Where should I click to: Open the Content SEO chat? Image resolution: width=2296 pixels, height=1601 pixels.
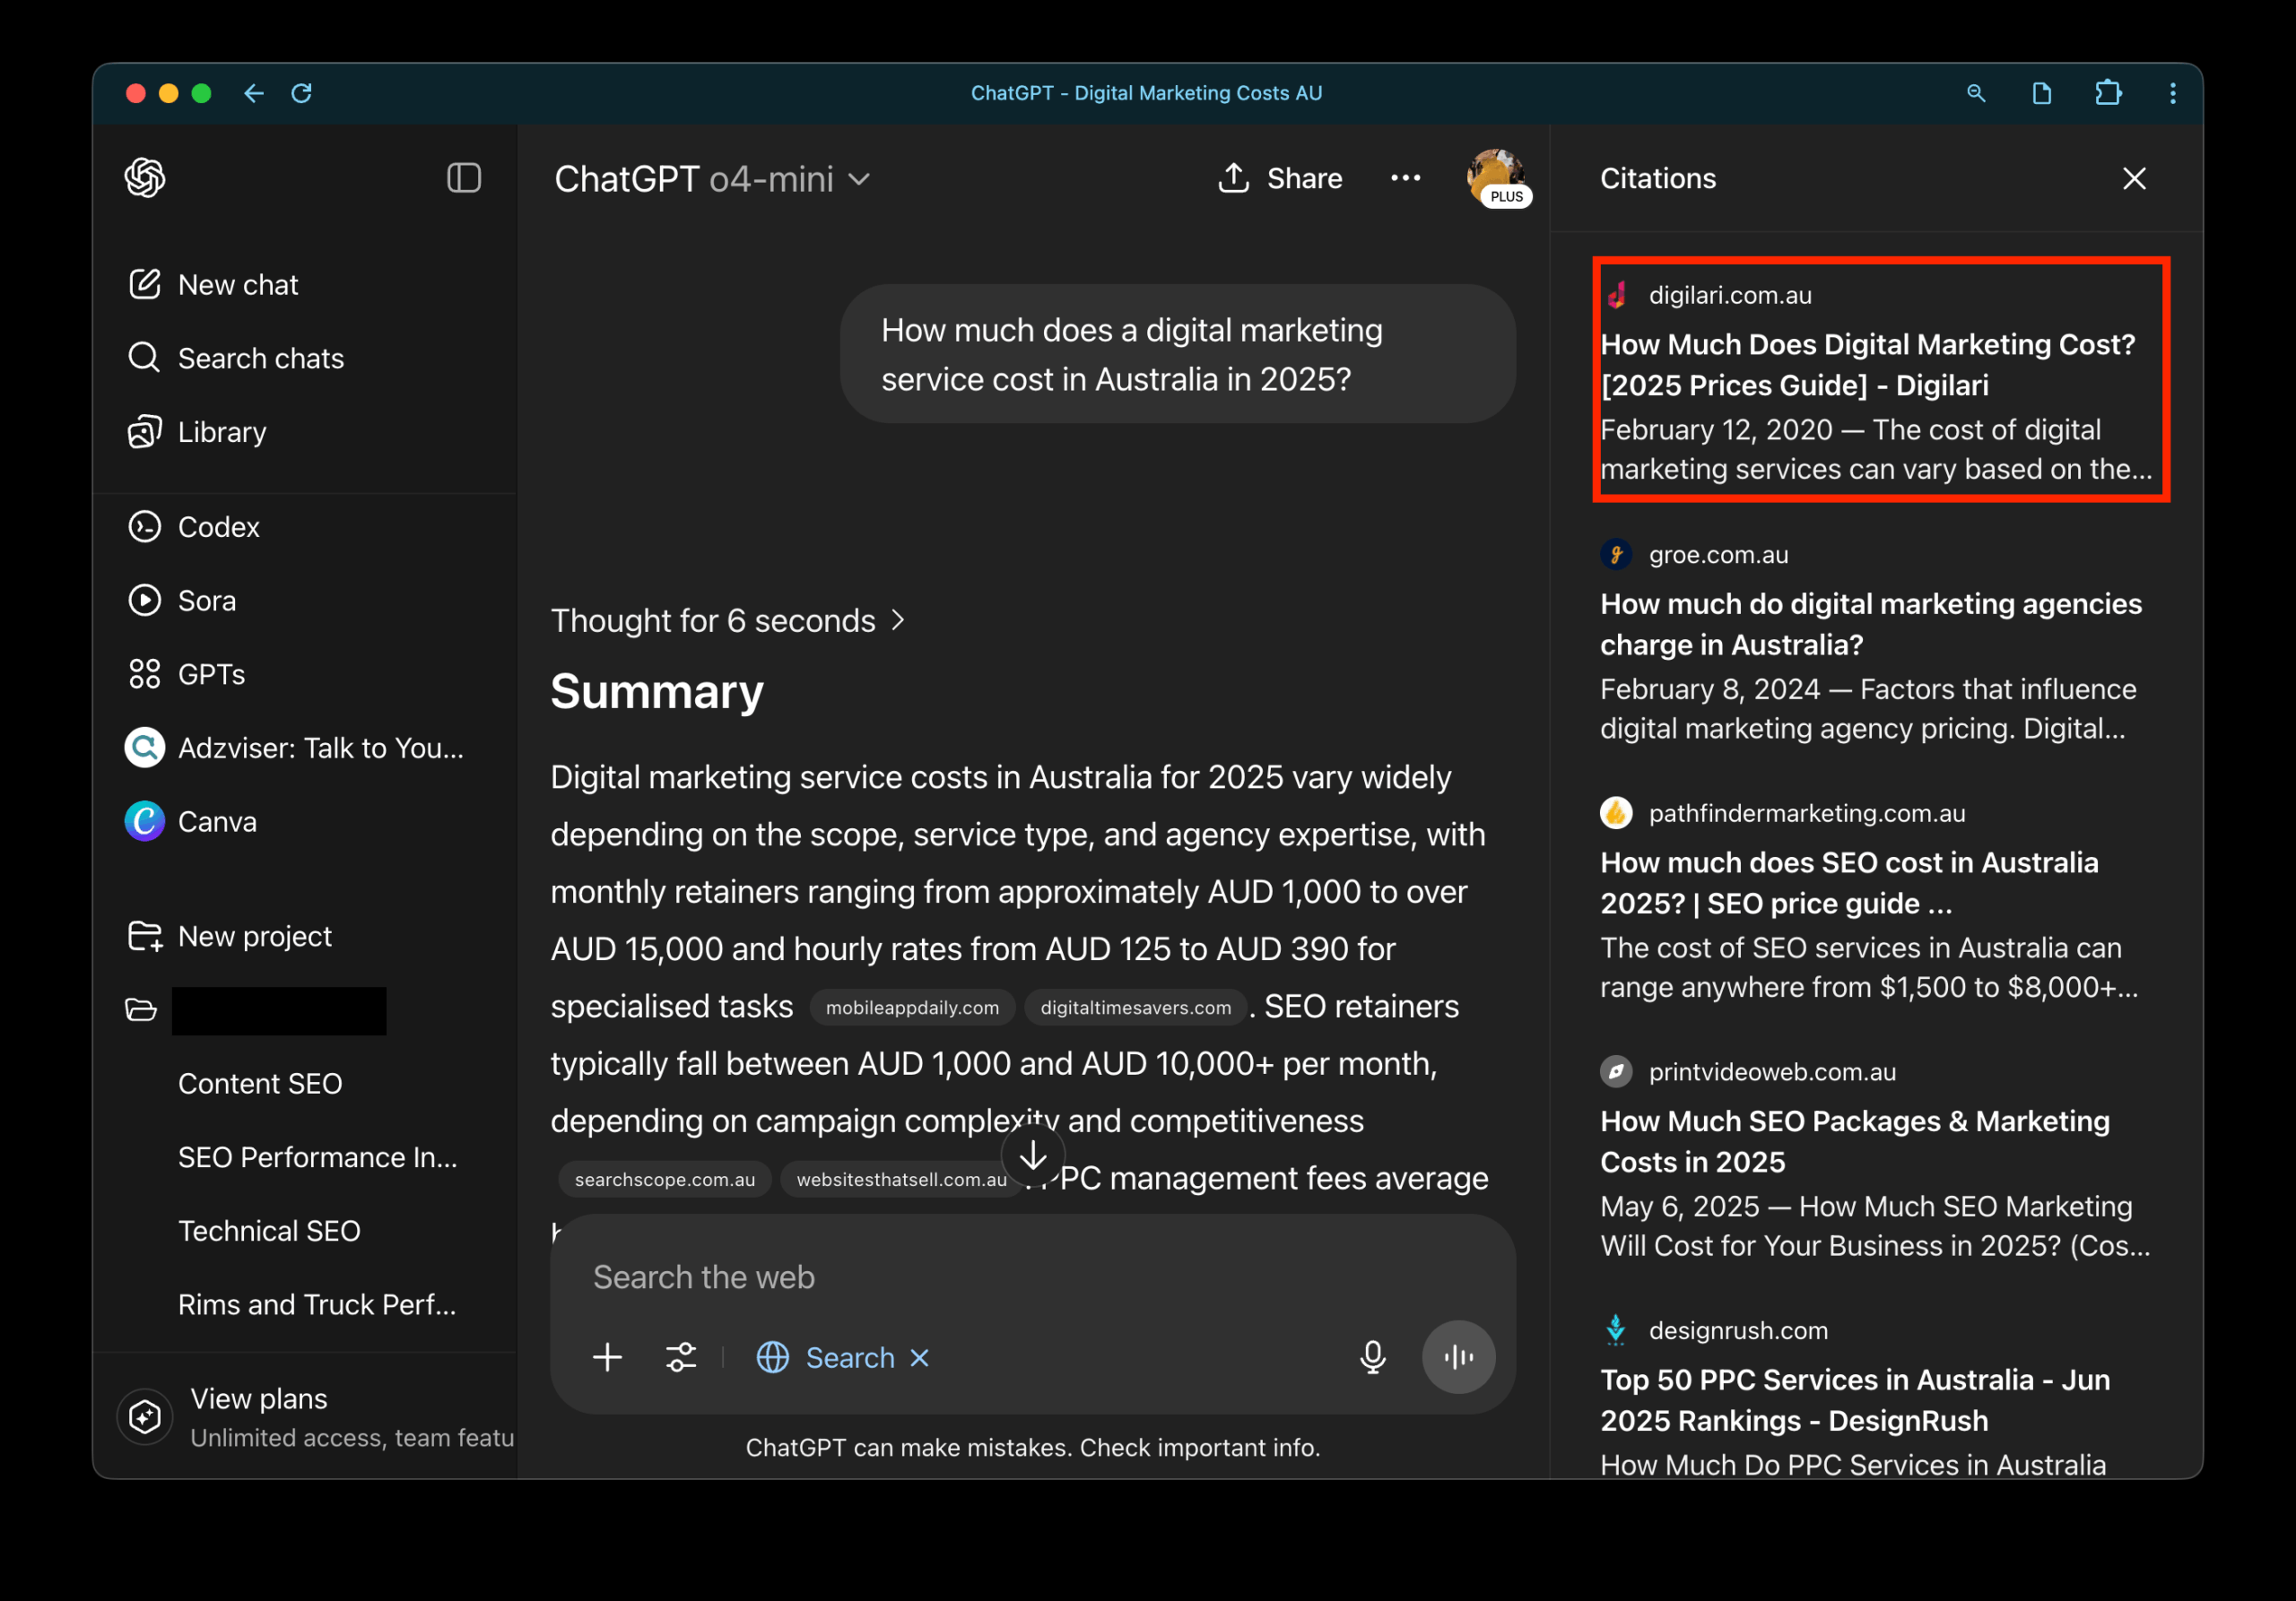pos(260,1084)
